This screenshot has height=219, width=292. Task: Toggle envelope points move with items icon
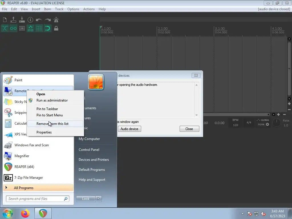(31, 28)
